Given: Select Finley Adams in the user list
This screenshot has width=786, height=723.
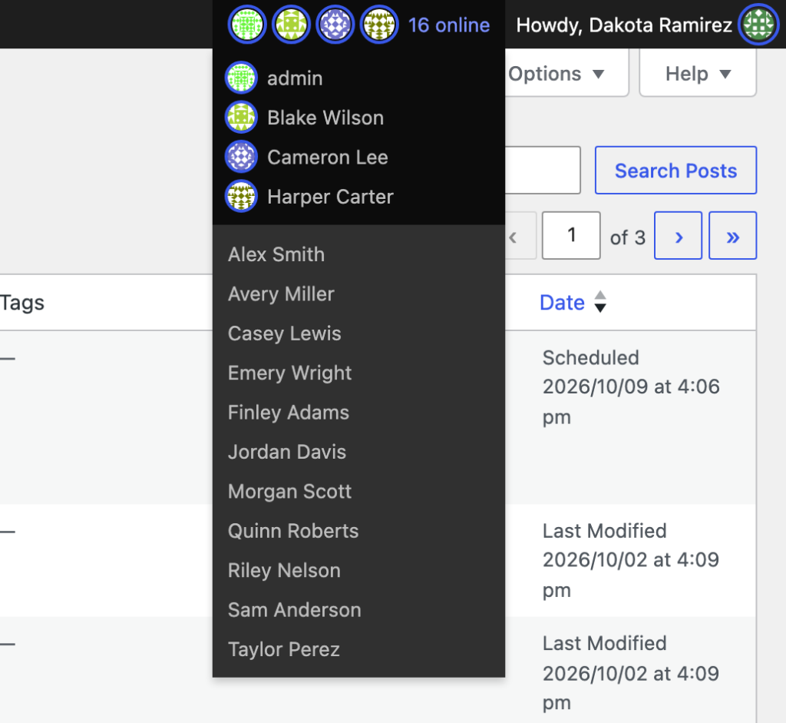Looking at the screenshot, I should click(x=289, y=413).
